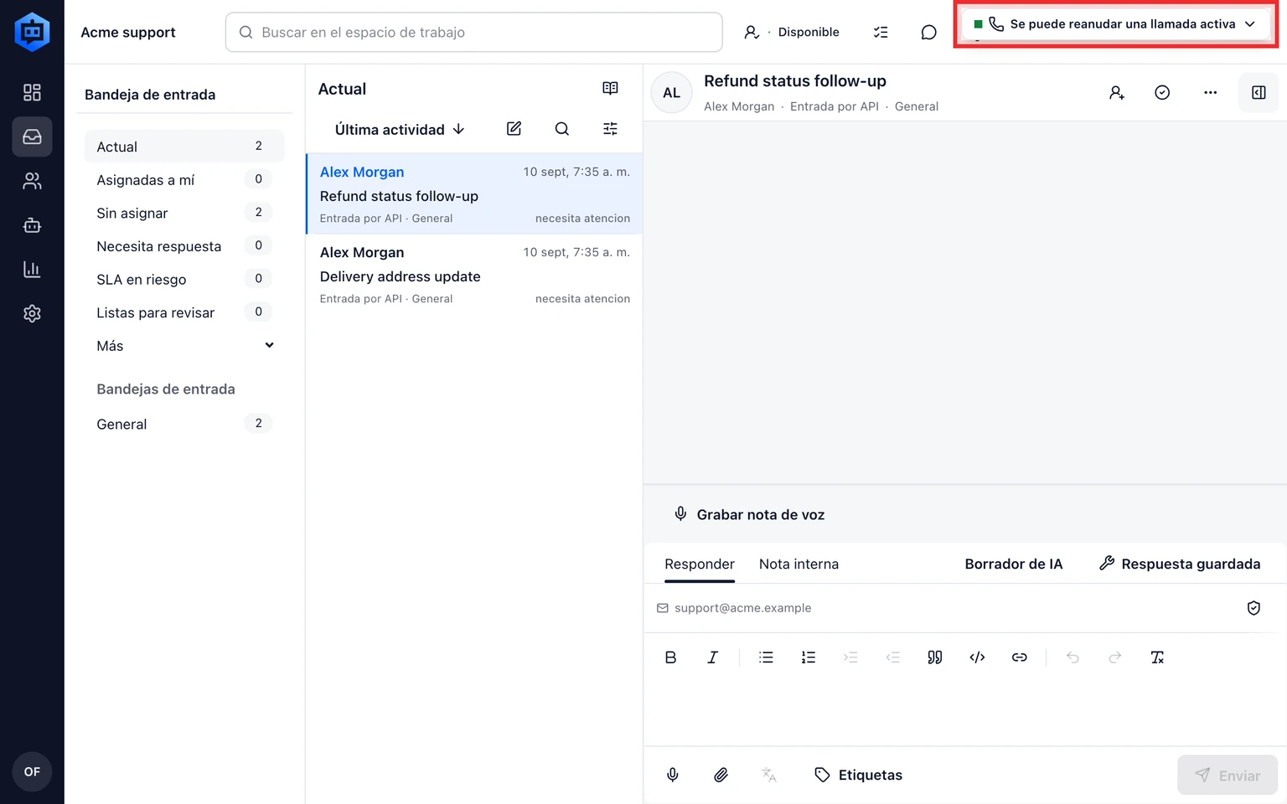Click the translate icon in bottom bar
The width and height of the screenshot is (1287, 804).
(769, 775)
